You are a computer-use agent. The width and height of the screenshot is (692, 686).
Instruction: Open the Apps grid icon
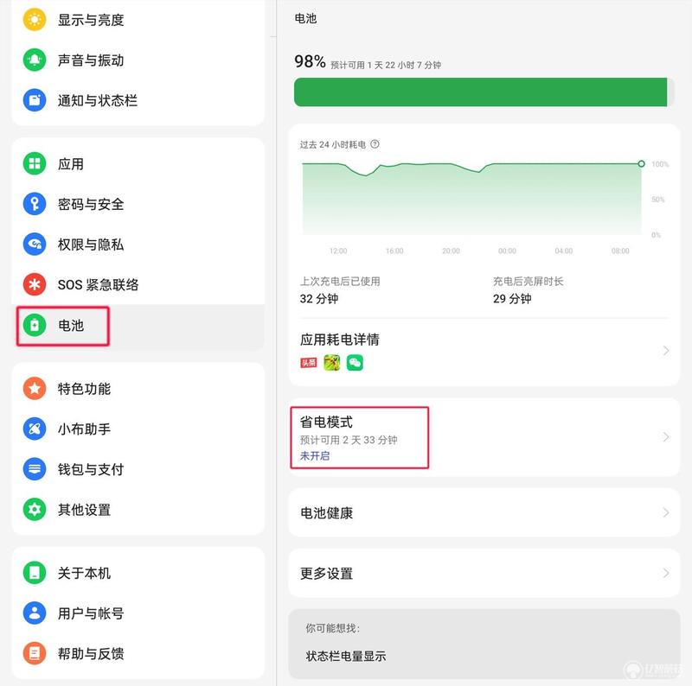click(35, 163)
